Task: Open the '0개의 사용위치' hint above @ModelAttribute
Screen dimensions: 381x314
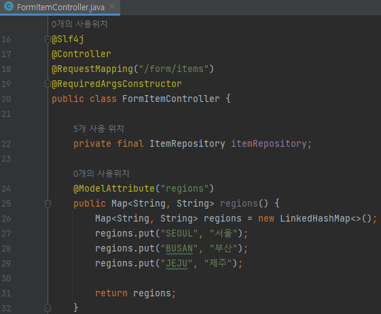Action: [x=101, y=173]
